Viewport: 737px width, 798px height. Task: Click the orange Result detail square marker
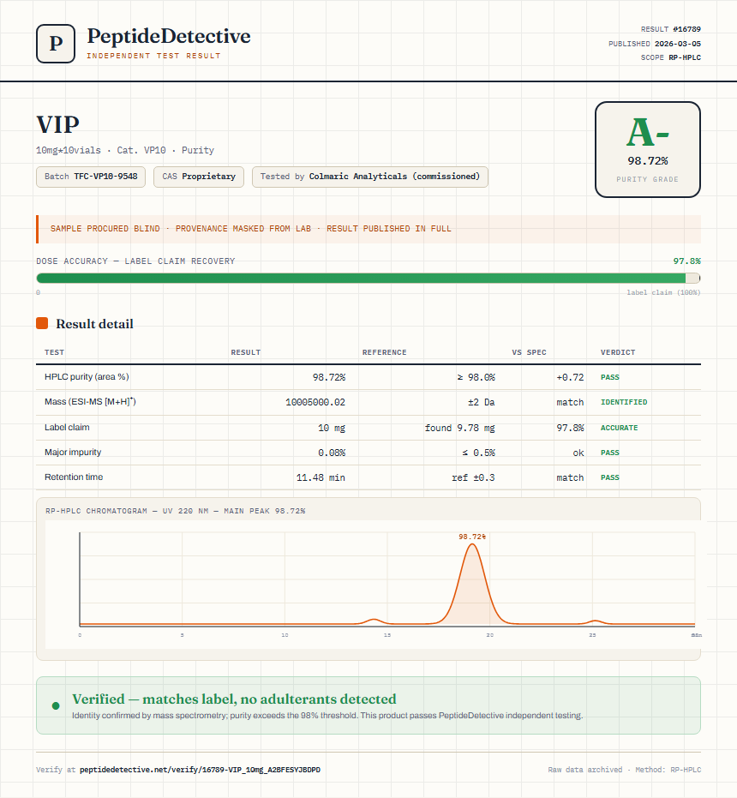click(x=42, y=323)
